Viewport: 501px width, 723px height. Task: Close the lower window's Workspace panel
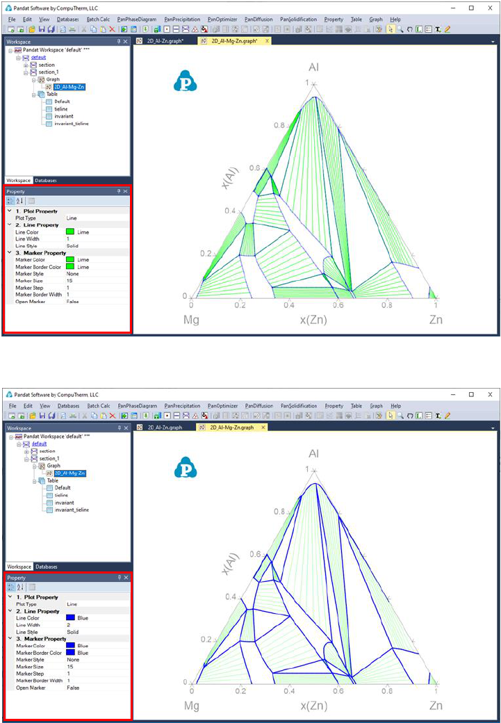tap(125, 428)
